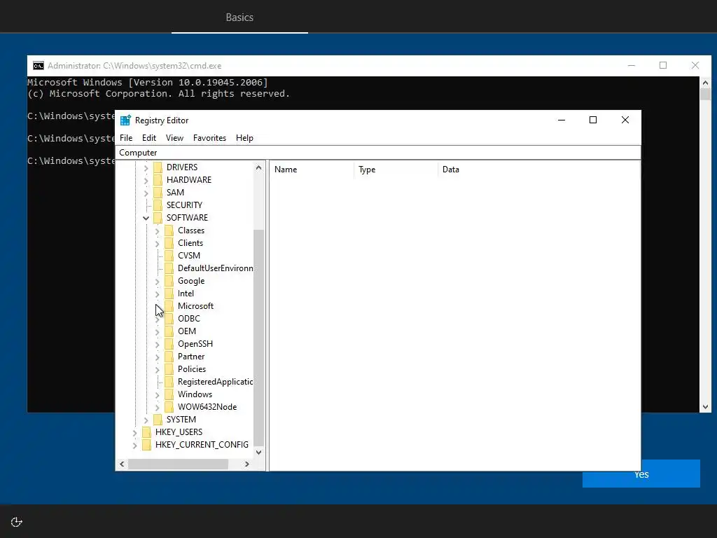Expand the WOW6432Node subkey
The width and height of the screenshot is (717, 538).
pos(158,408)
